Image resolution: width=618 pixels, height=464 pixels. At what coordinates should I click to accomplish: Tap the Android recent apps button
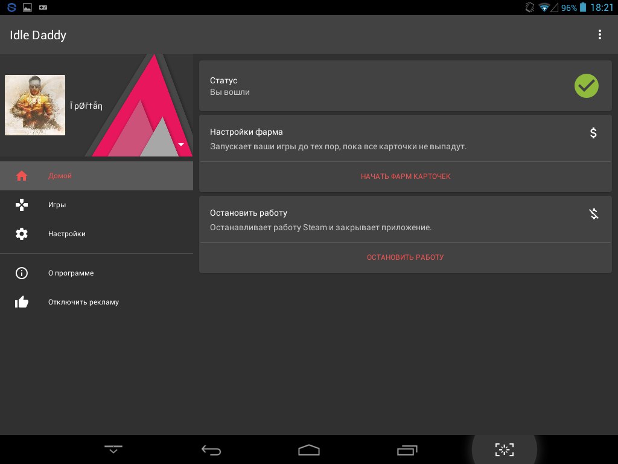pos(407,449)
